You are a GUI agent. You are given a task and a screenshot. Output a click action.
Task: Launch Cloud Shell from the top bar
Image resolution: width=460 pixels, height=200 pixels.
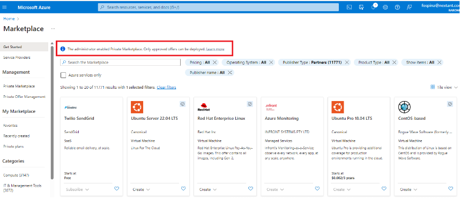pos(349,7)
